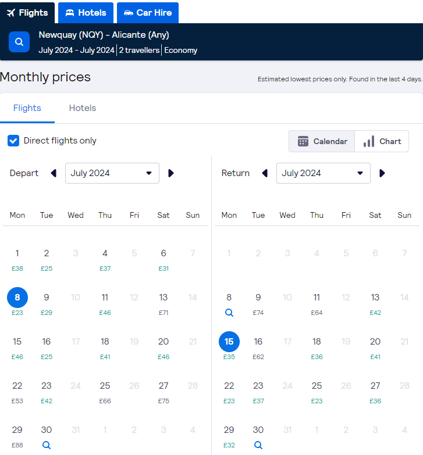423x455 pixels.
Task: Select return date July 22 (£23)
Action: coord(229,392)
